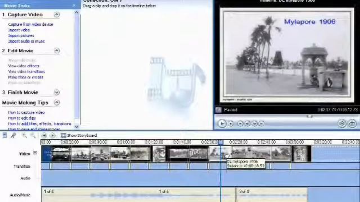This screenshot has width=360, height=202.
Task: Collapse the Edit Movie section
Action: coord(57,50)
